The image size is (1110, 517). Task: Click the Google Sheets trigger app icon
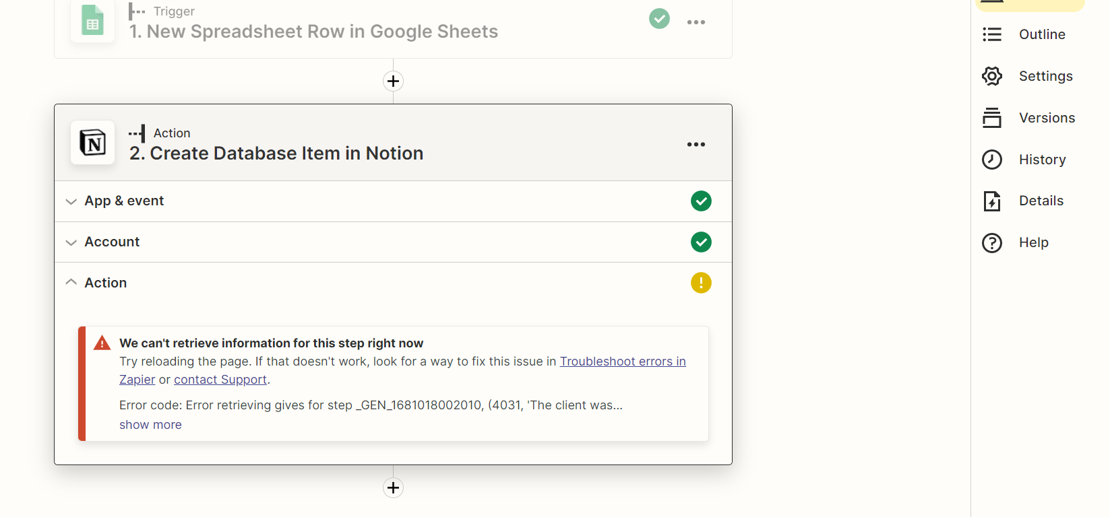point(93,21)
